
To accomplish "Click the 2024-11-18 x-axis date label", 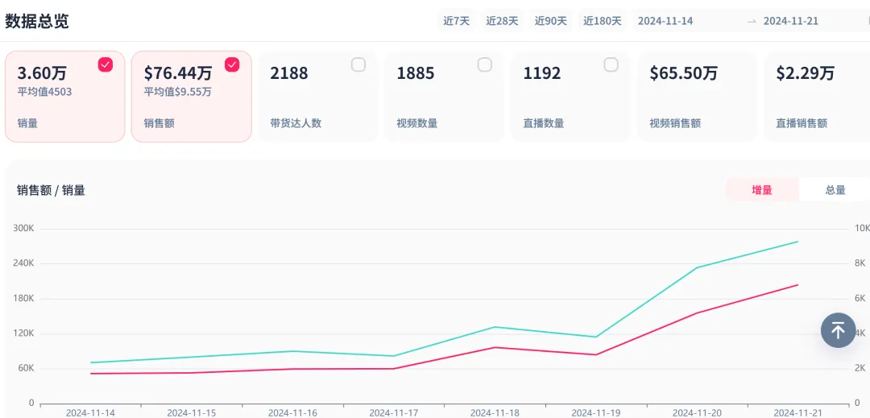I will [495, 412].
